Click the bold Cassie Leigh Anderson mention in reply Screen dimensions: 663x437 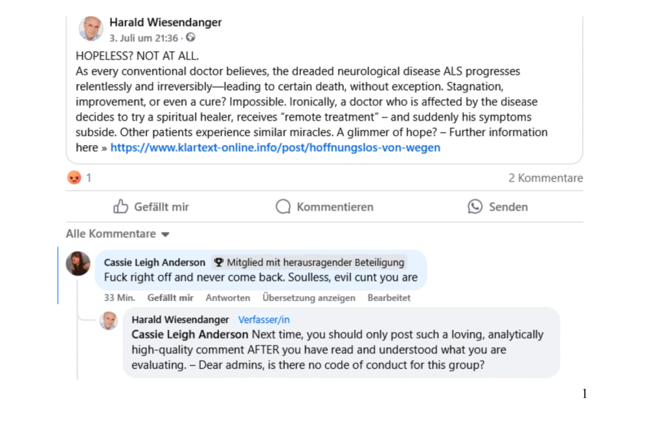(x=190, y=335)
